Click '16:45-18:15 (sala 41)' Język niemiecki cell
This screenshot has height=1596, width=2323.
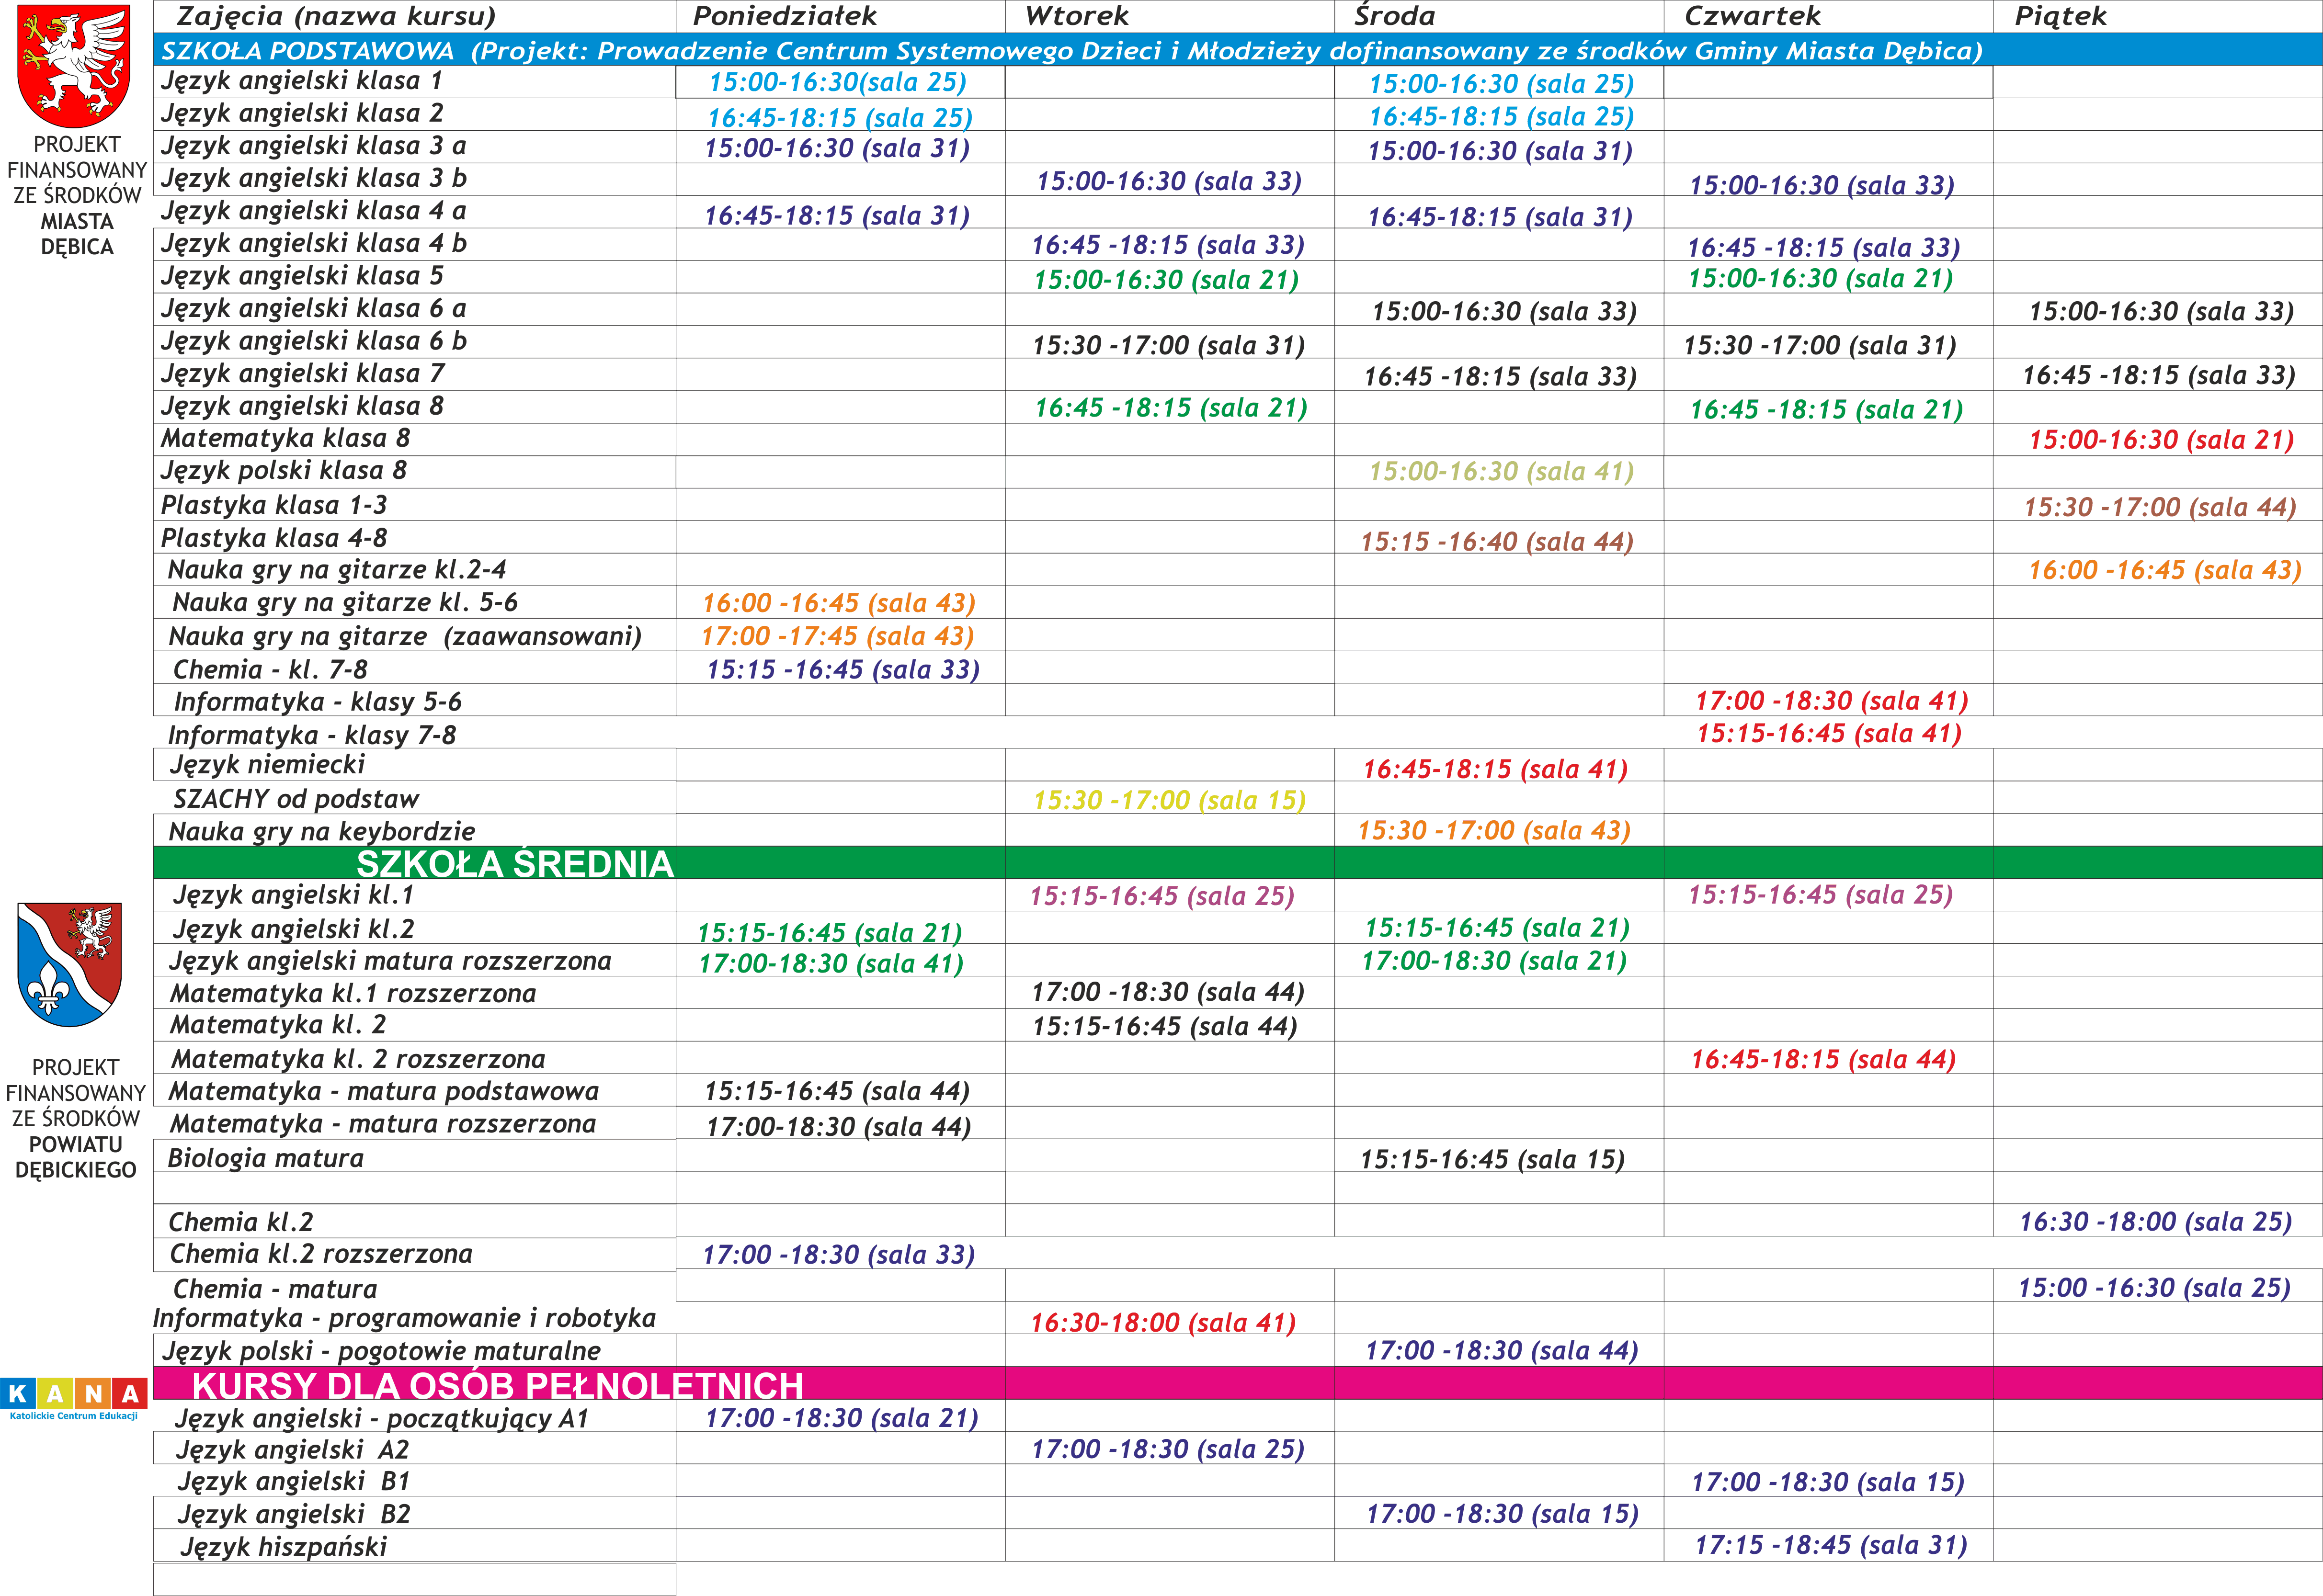(1495, 770)
